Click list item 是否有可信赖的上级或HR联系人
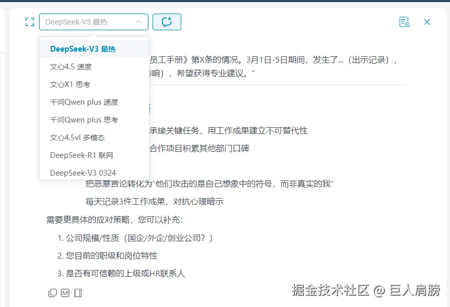 point(126,273)
